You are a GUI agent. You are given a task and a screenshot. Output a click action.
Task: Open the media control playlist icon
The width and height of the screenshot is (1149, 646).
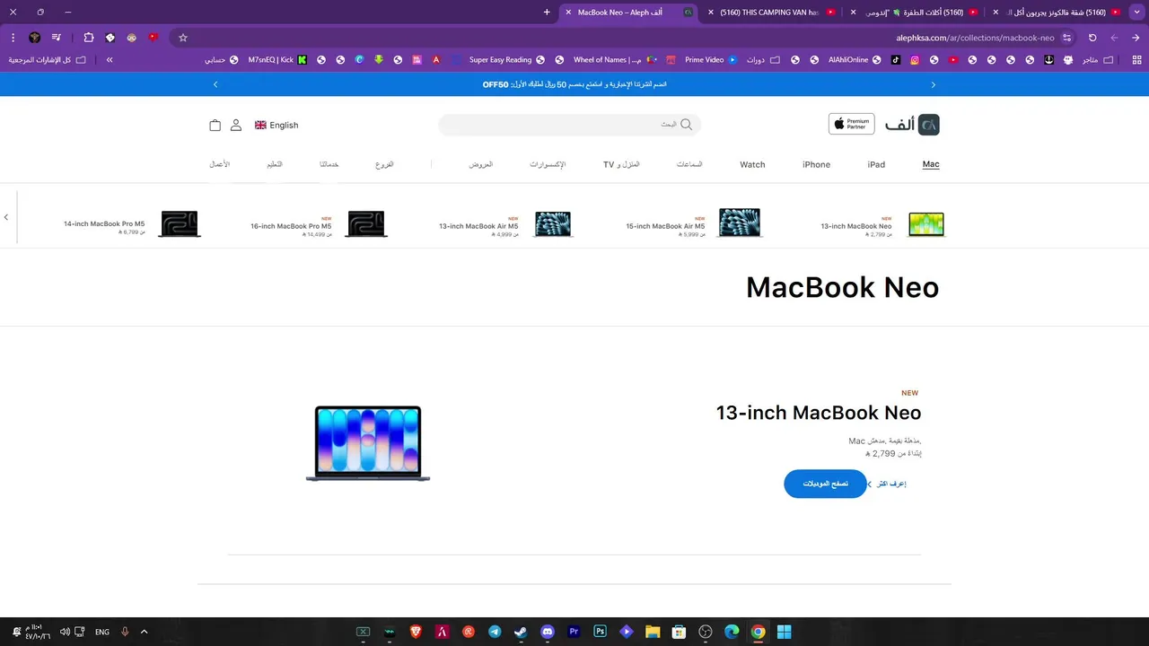[57, 38]
